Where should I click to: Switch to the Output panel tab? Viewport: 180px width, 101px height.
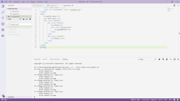point(45,59)
